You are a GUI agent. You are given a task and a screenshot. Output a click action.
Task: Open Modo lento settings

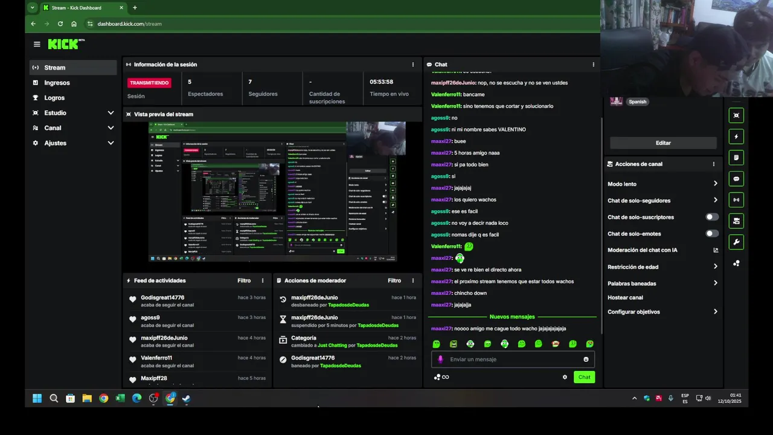(662, 184)
